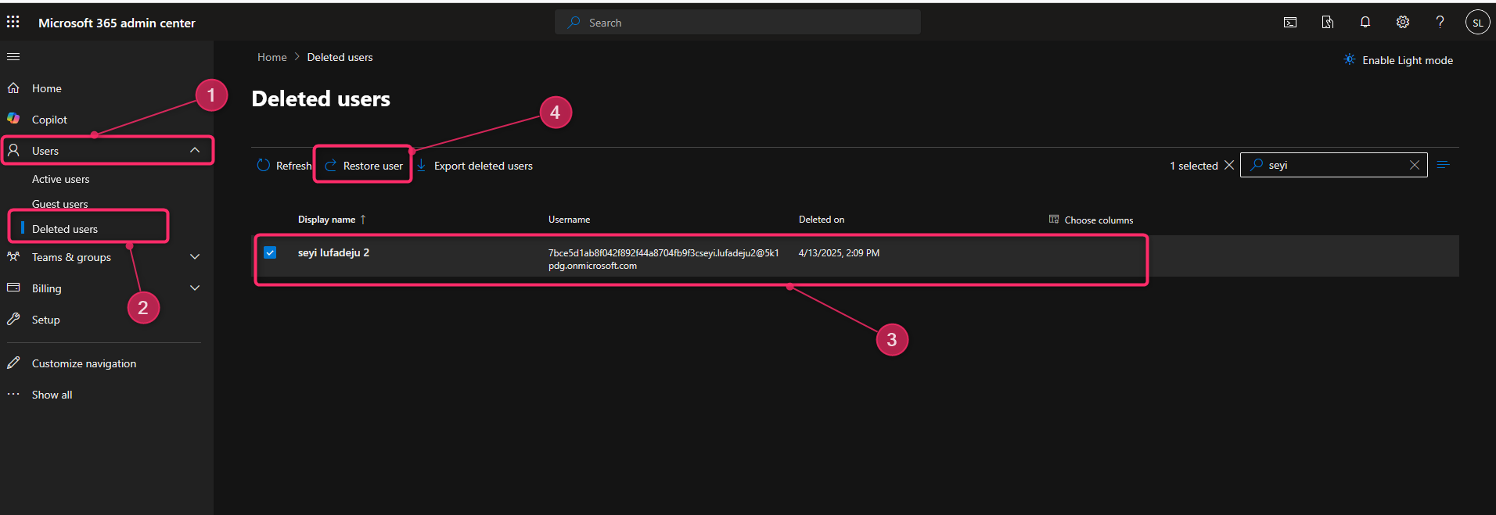Image resolution: width=1496 pixels, height=515 pixels.
Task: Uncheck the seyi lufadeju 2 row checkbox
Action: tap(270, 252)
